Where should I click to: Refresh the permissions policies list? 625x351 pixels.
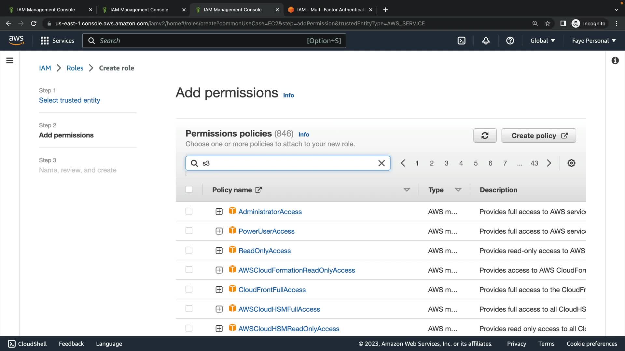(x=485, y=136)
